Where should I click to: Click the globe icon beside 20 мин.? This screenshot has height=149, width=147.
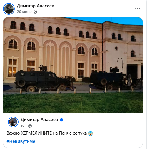35,12
